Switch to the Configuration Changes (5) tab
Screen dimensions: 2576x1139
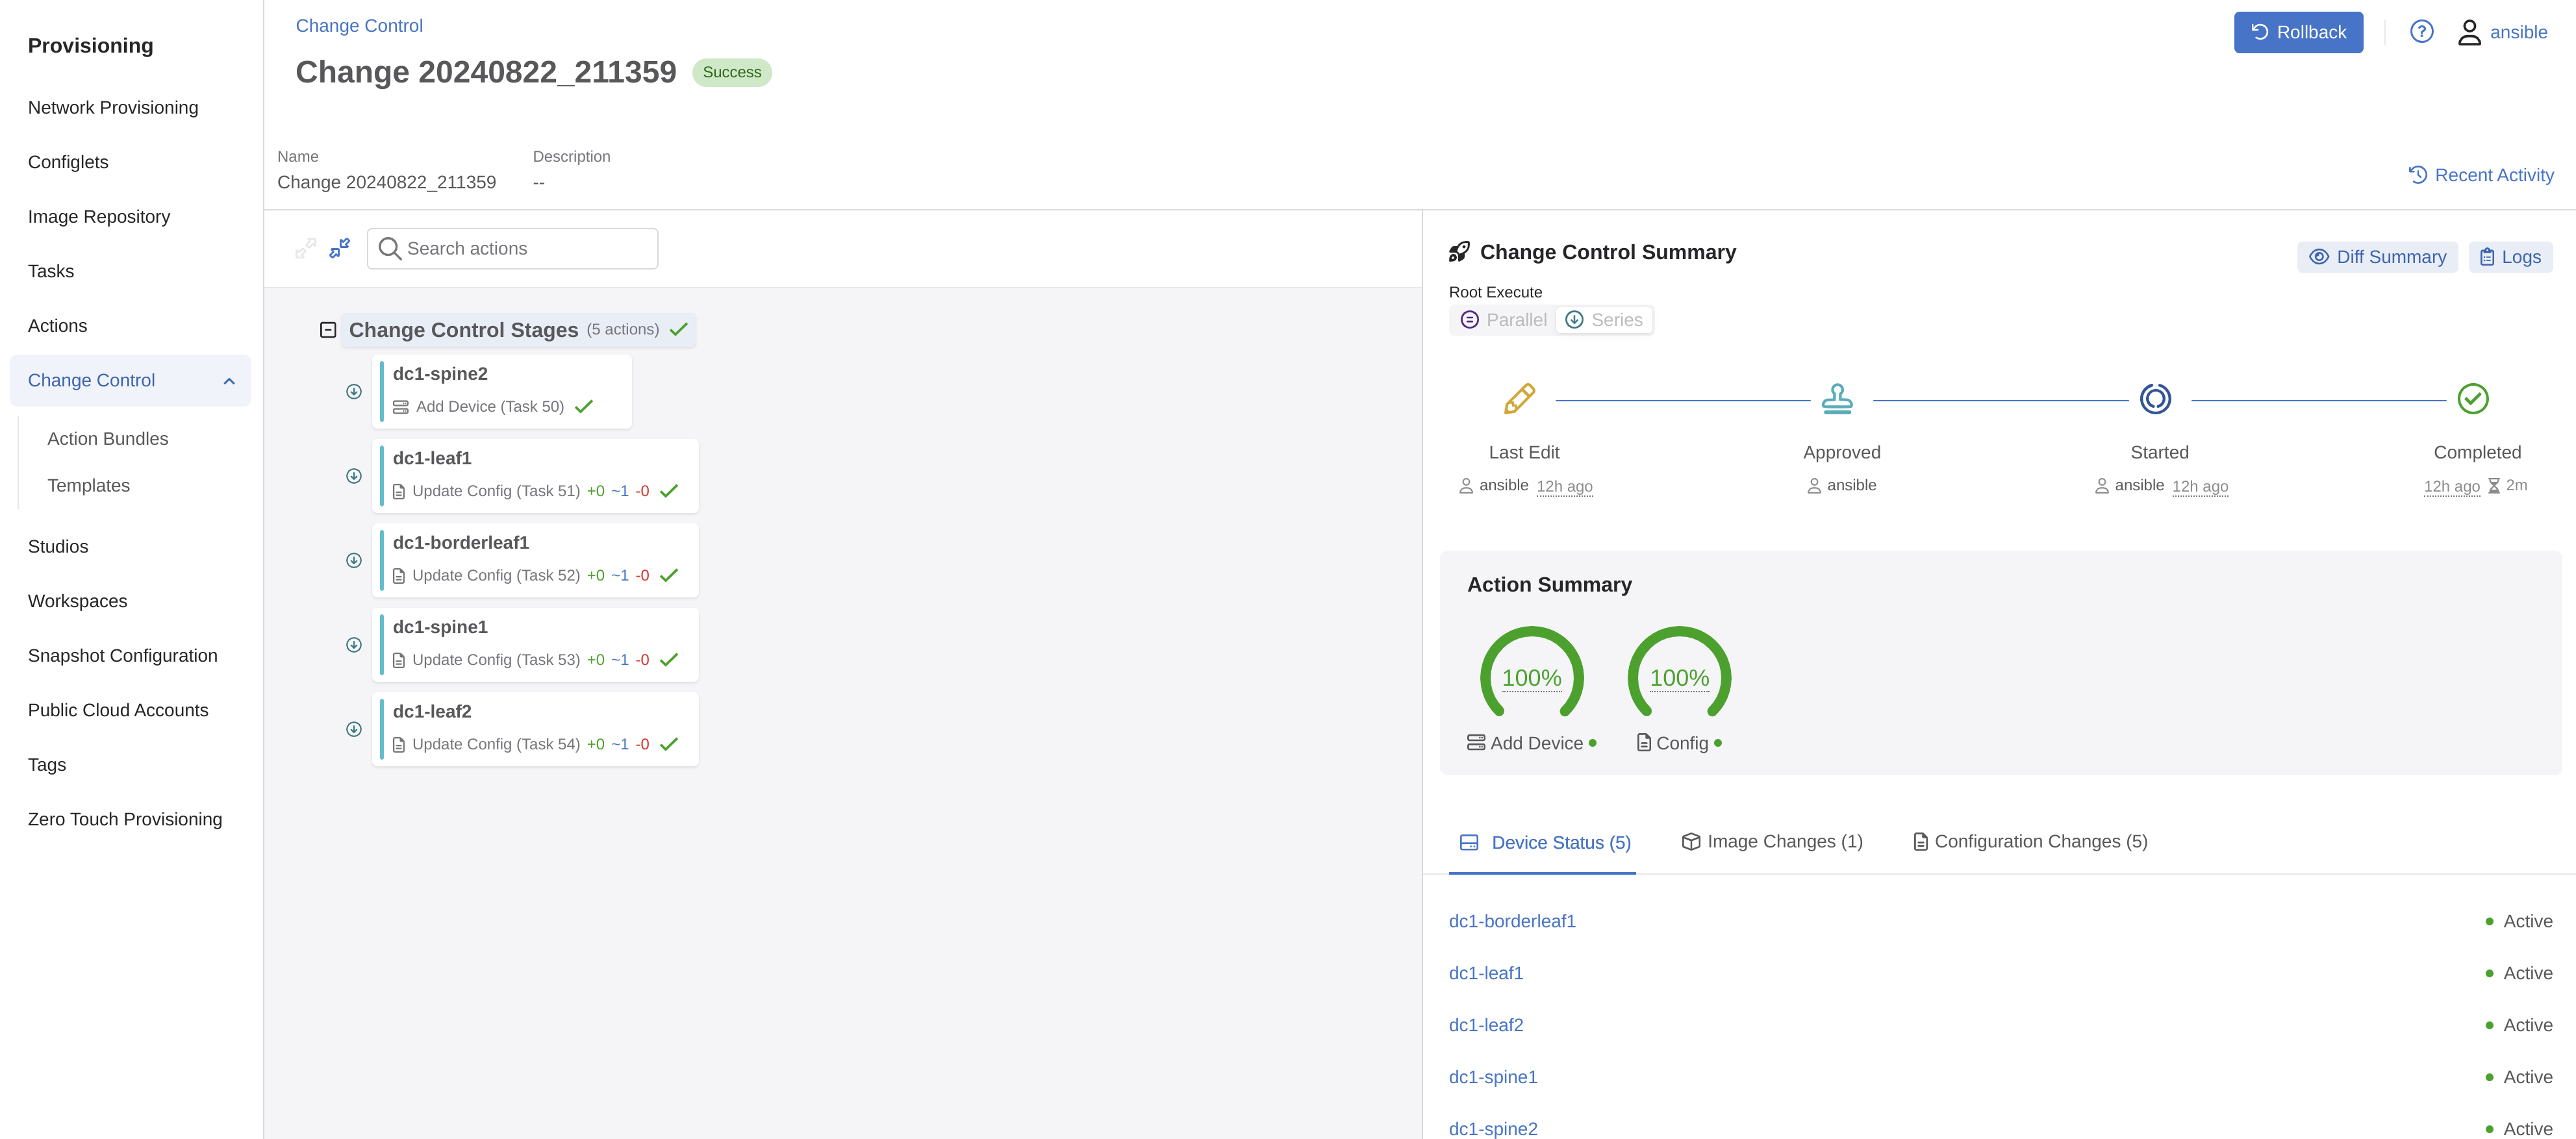2029,842
